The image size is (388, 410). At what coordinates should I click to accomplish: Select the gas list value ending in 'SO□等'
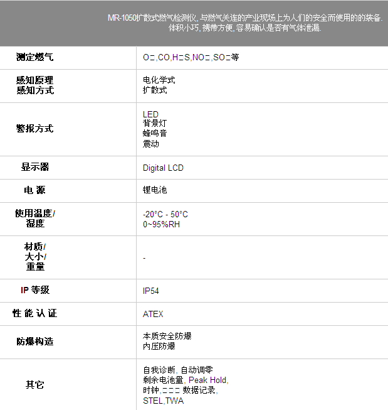click(191, 57)
